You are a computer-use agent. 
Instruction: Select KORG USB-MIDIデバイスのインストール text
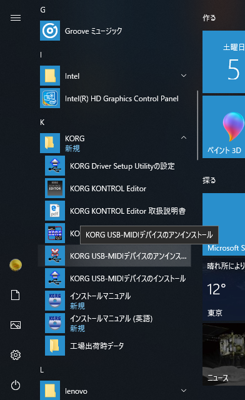[x=128, y=279]
